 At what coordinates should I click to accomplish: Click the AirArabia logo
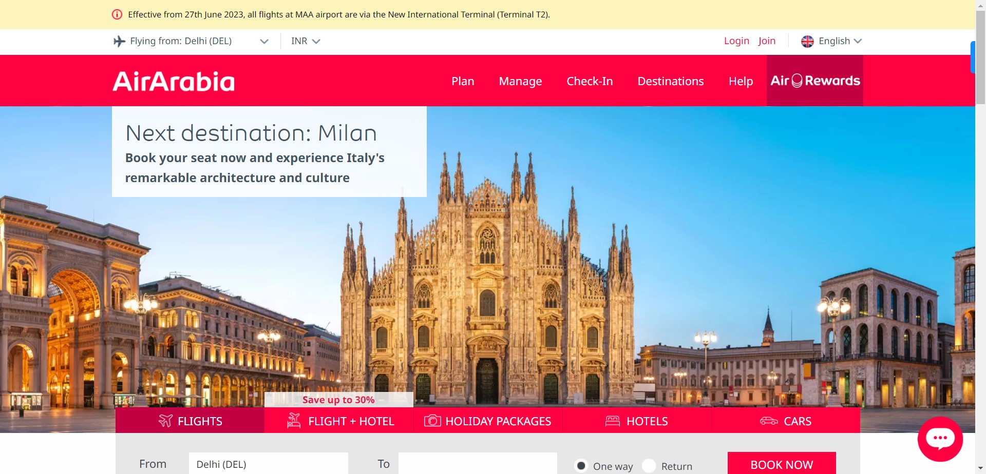174,82
